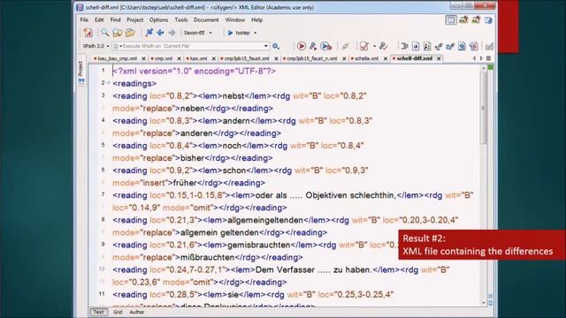
Task: Open the Options menu
Action: click(x=158, y=19)
